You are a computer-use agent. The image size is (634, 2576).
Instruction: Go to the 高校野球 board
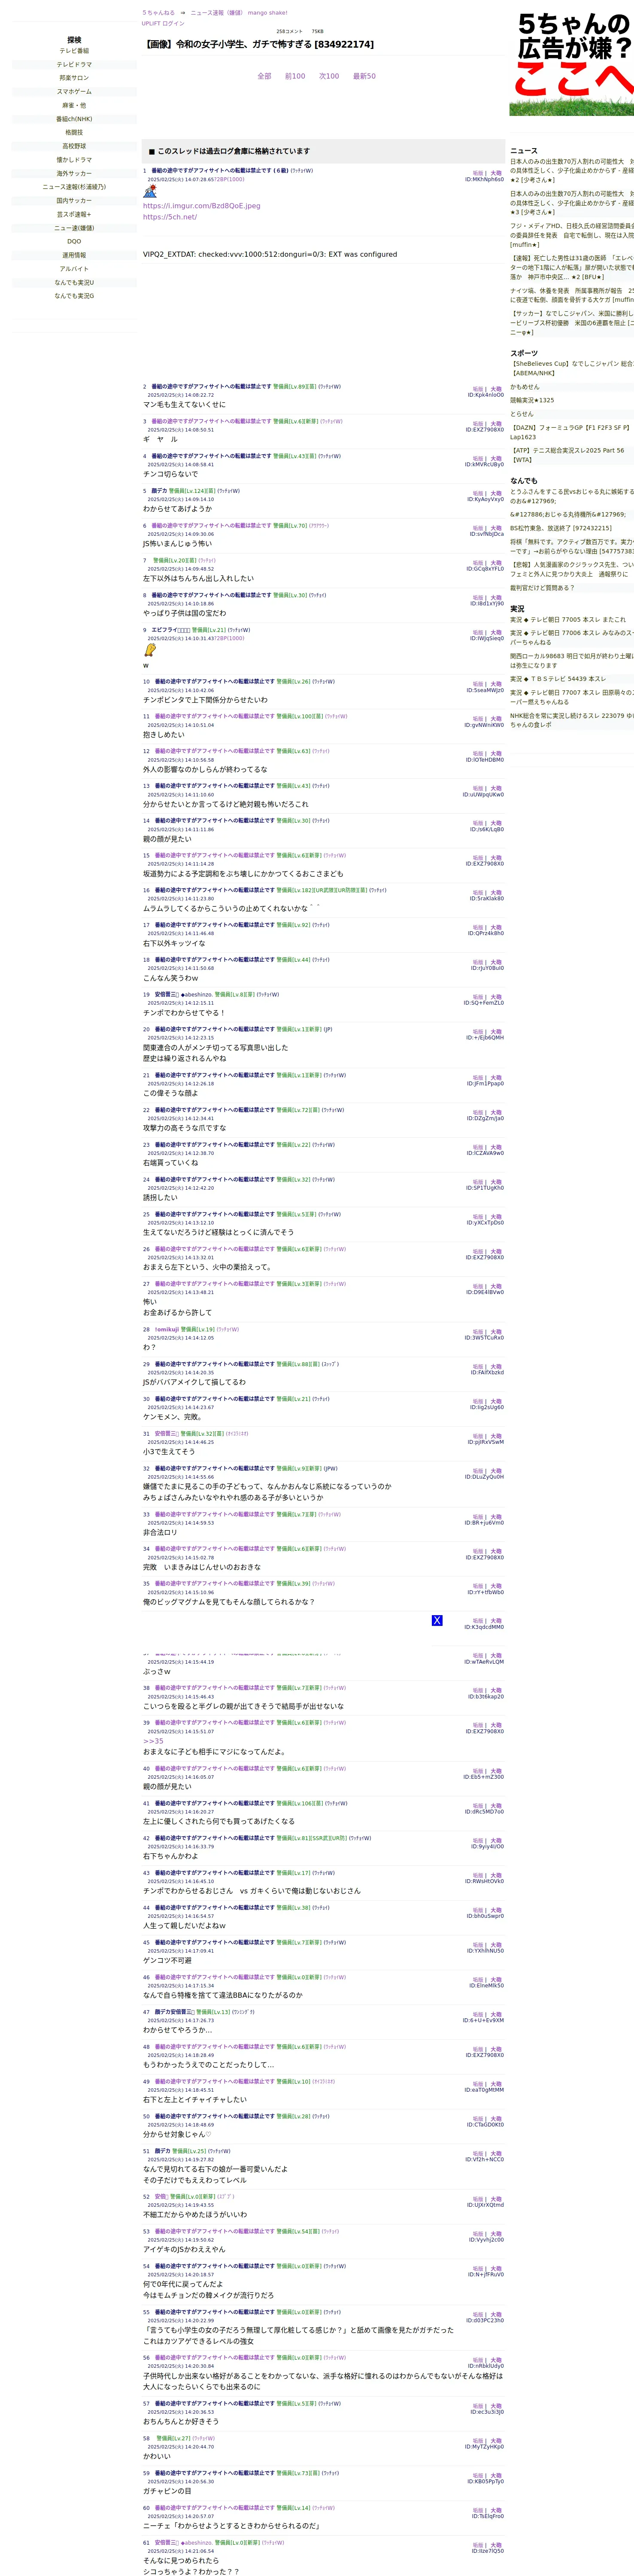74,146
